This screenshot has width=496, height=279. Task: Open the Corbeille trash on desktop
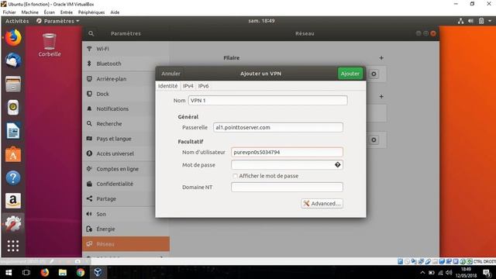coord(50,45)
